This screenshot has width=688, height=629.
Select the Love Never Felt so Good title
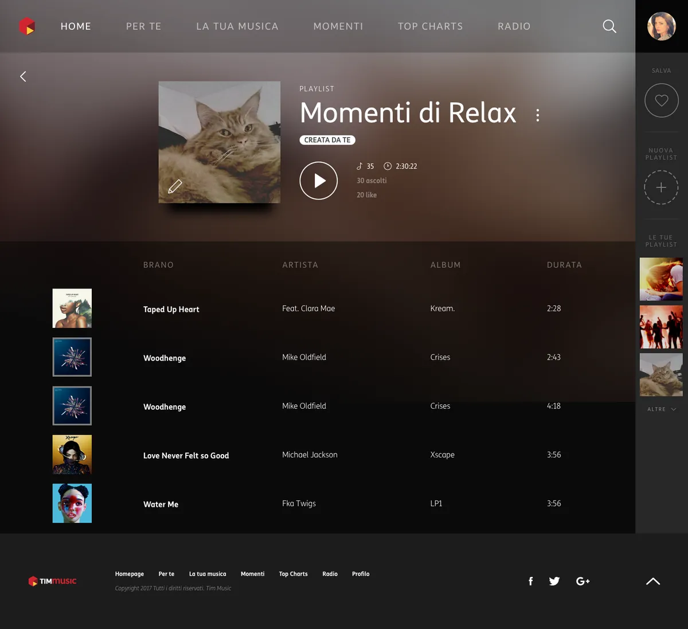point(186,456)
